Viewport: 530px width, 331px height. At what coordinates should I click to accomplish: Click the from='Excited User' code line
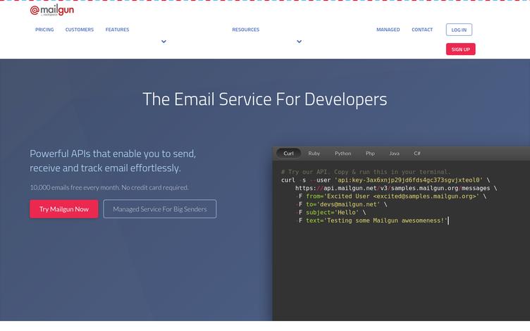click(x=391, y=196)
